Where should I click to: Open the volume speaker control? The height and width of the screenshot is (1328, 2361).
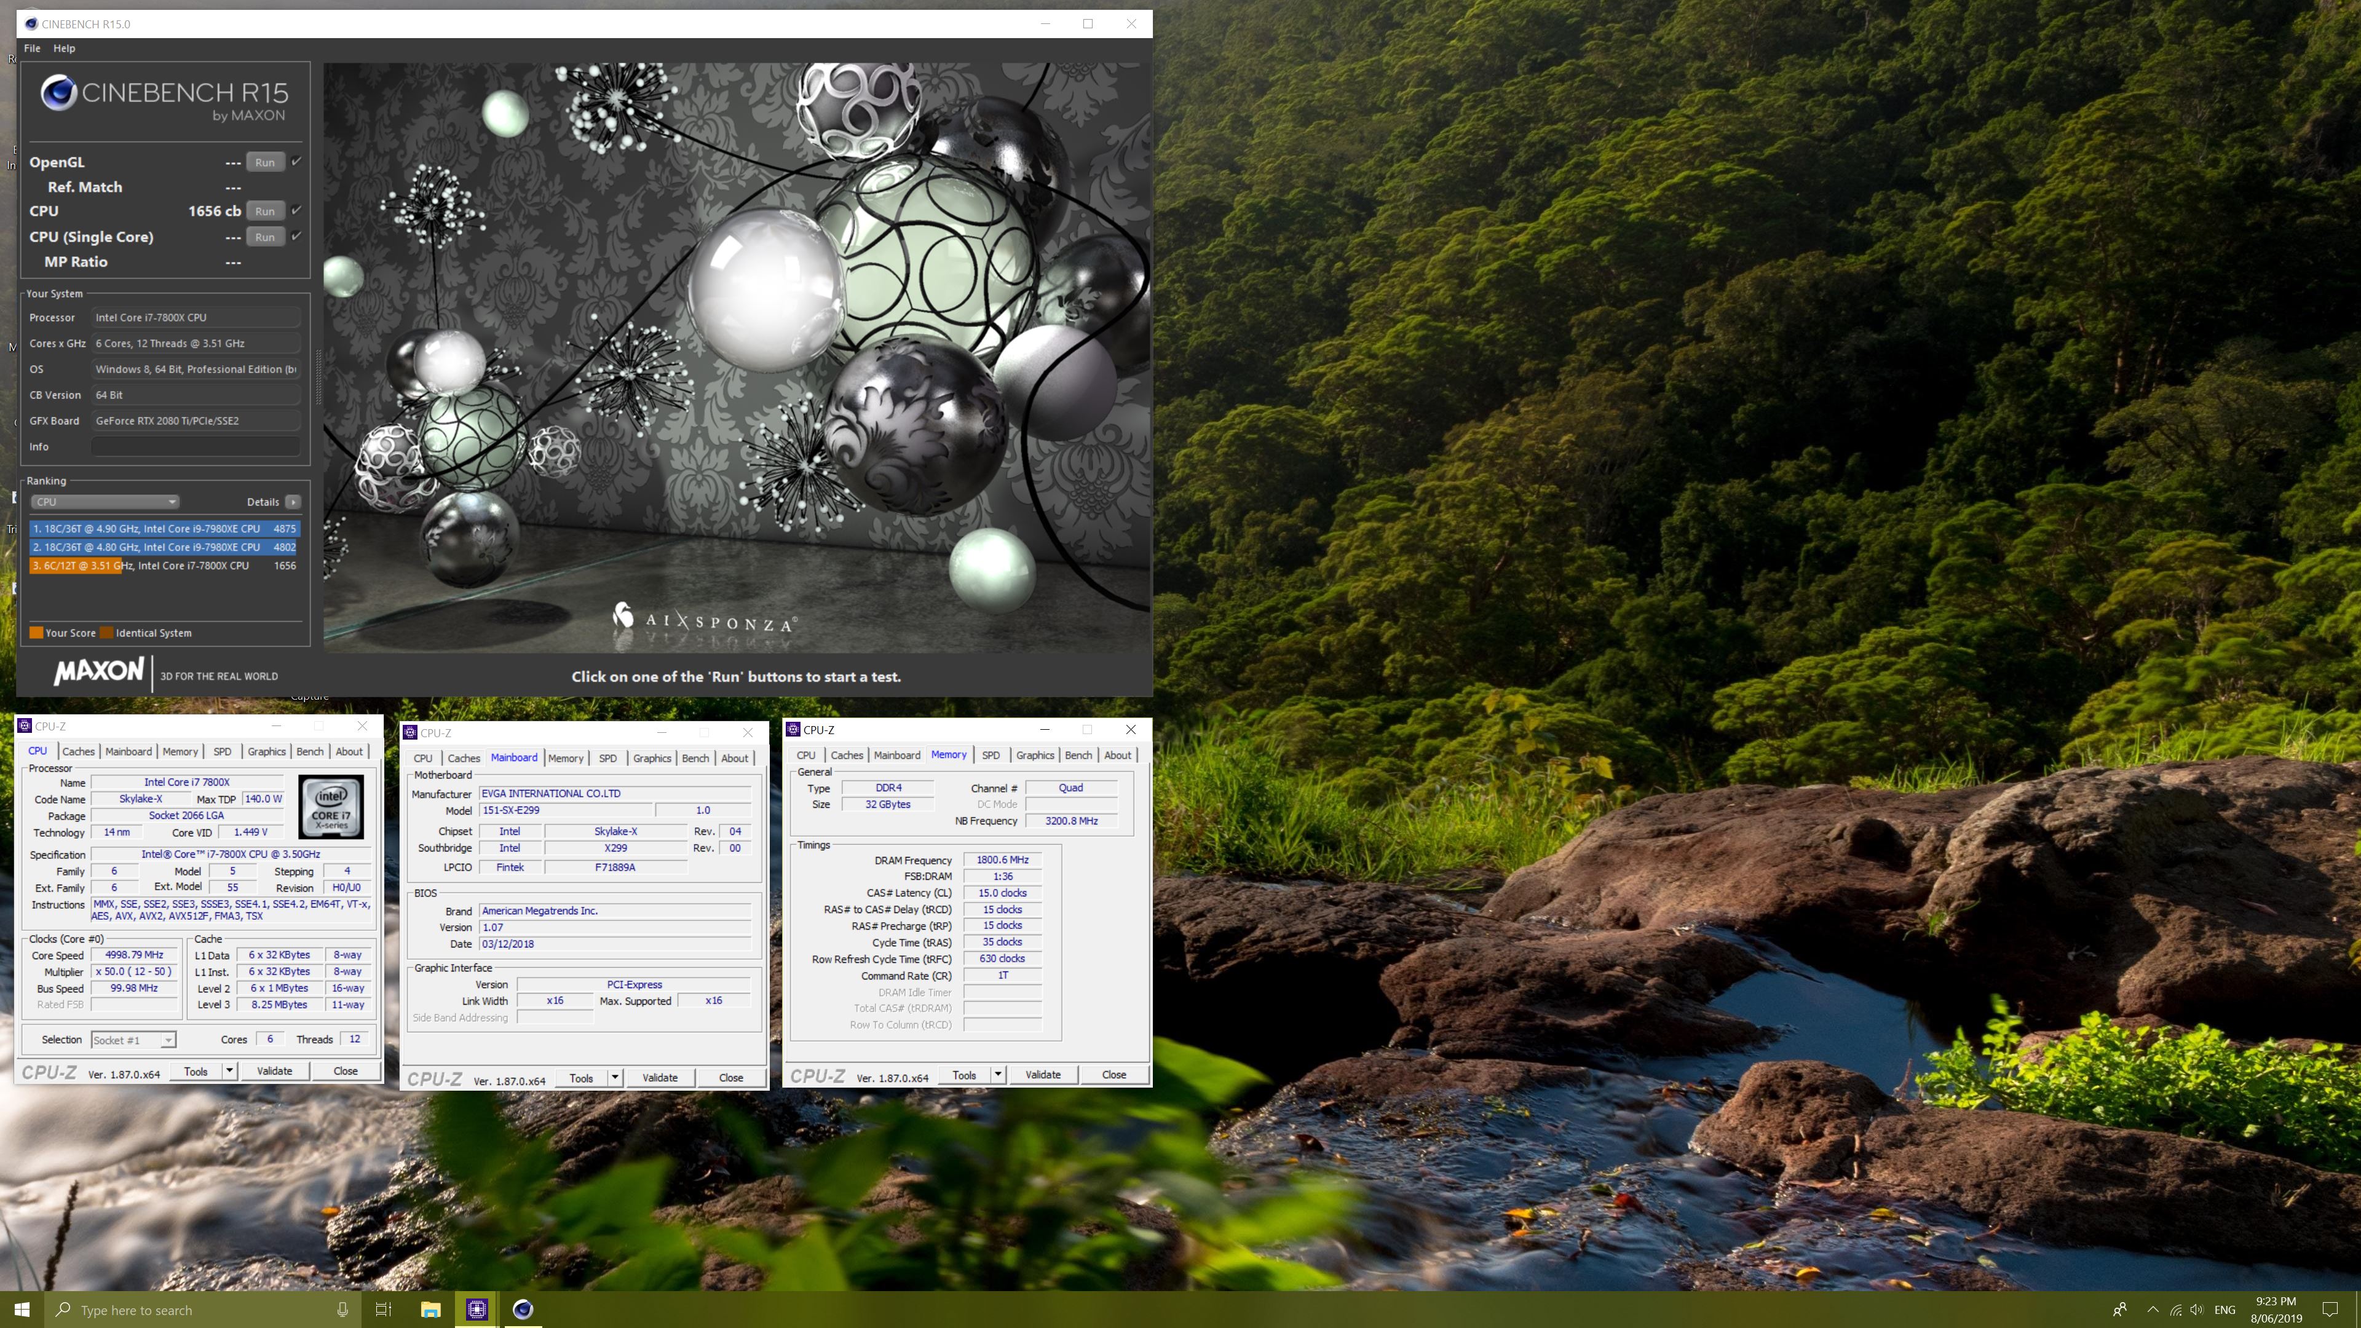pyautogui.click(x=2197, y=1310)
